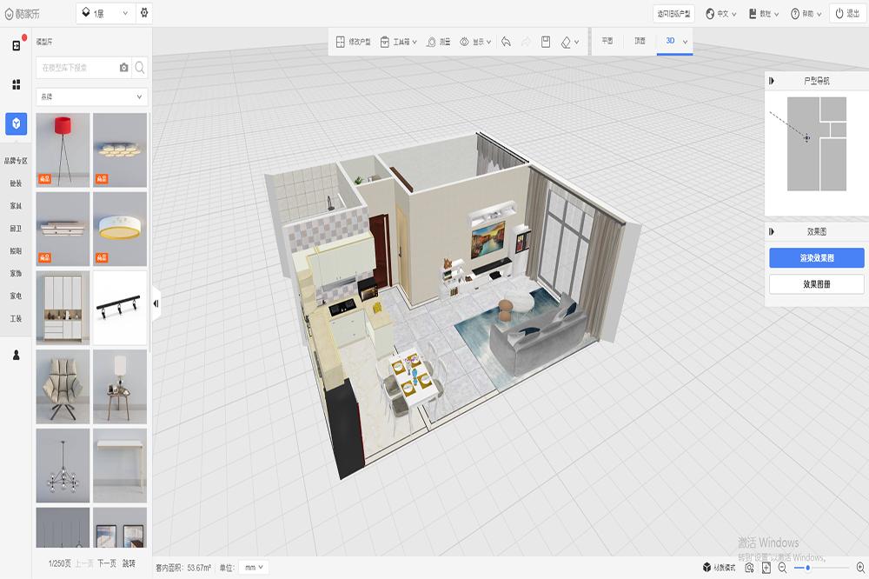Click the camera screenshot icon in bottom bar
Image resolution: width=869 pixels, height=579 pixels.
749,568
